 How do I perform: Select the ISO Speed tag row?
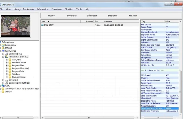coord(160,75)
